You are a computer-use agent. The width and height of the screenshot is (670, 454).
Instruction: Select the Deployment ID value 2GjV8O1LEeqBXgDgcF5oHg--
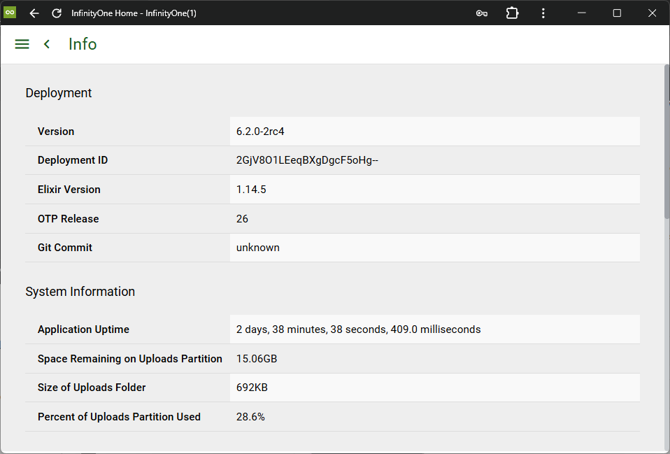click(x=307, y=160)
